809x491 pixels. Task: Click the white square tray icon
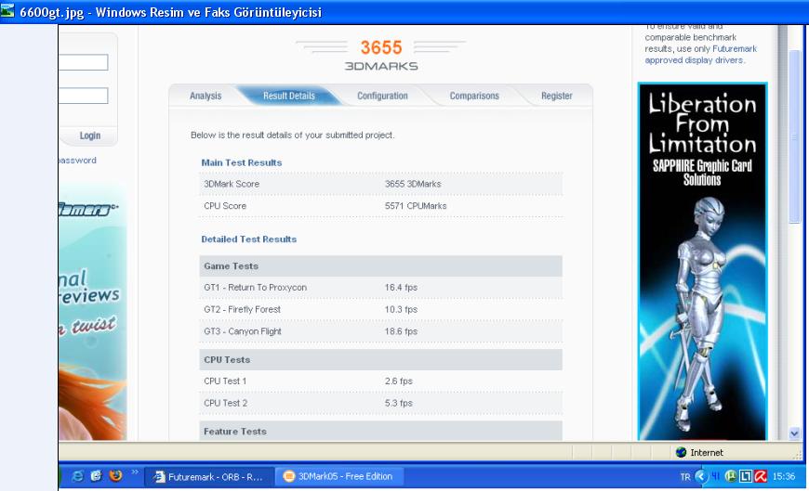746,476
